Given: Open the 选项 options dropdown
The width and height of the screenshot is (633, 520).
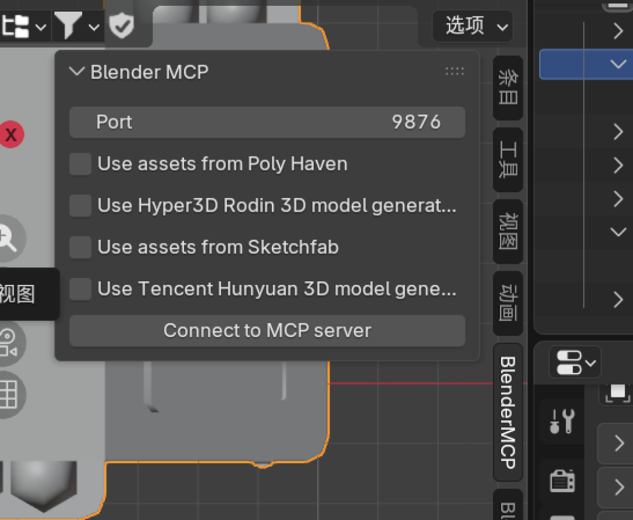Looking at the screenshot, I should point(473,26).
